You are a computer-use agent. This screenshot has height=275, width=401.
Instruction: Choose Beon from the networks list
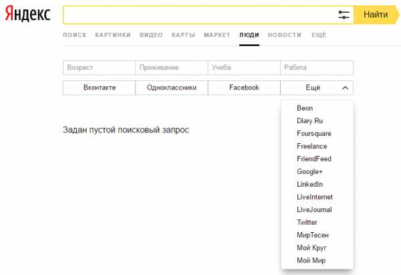coord(305,108)
